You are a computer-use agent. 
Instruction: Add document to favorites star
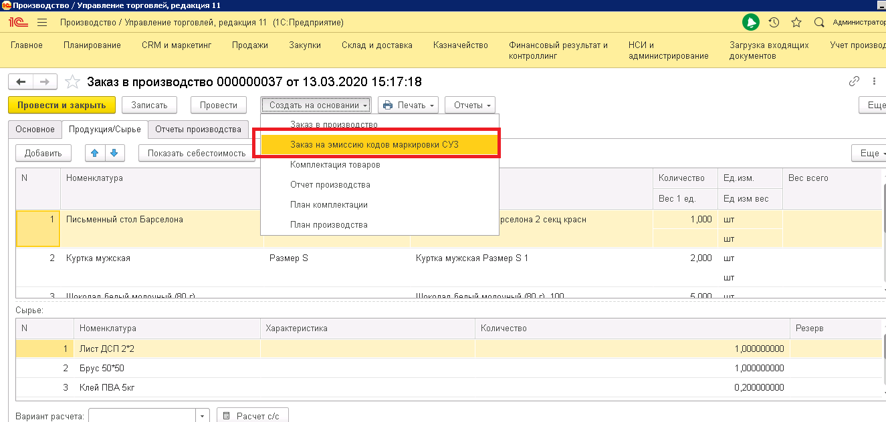coord(72,82)
